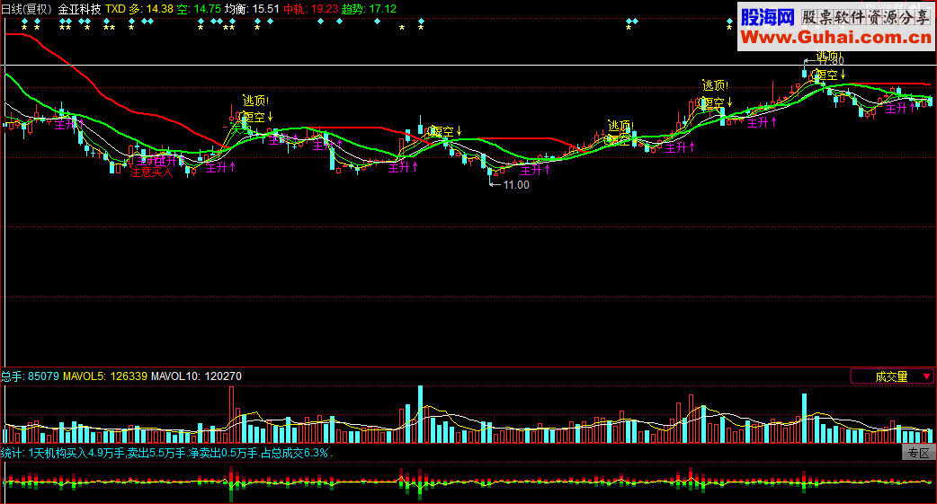This screenshot has height=504, width=937.
Task: Click the 中轨: 19.23 indicator value
Action: pyautogui.click(x=311, y=9)
